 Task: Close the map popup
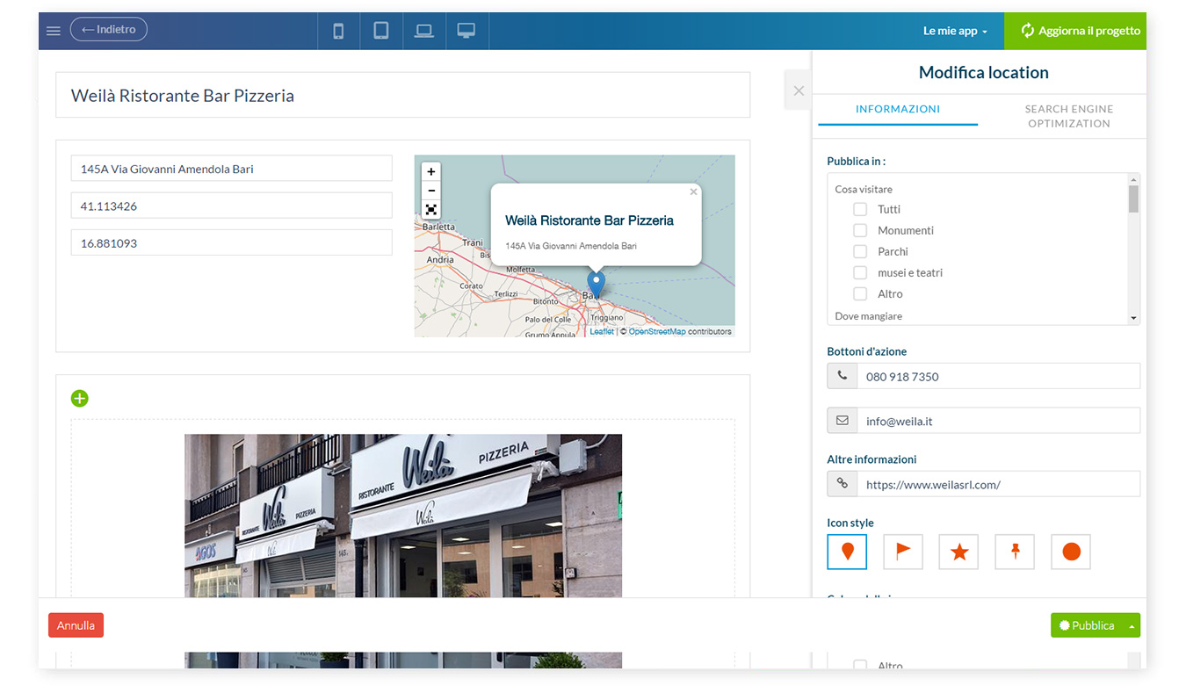pyautogui.click(x=693, y=191)
